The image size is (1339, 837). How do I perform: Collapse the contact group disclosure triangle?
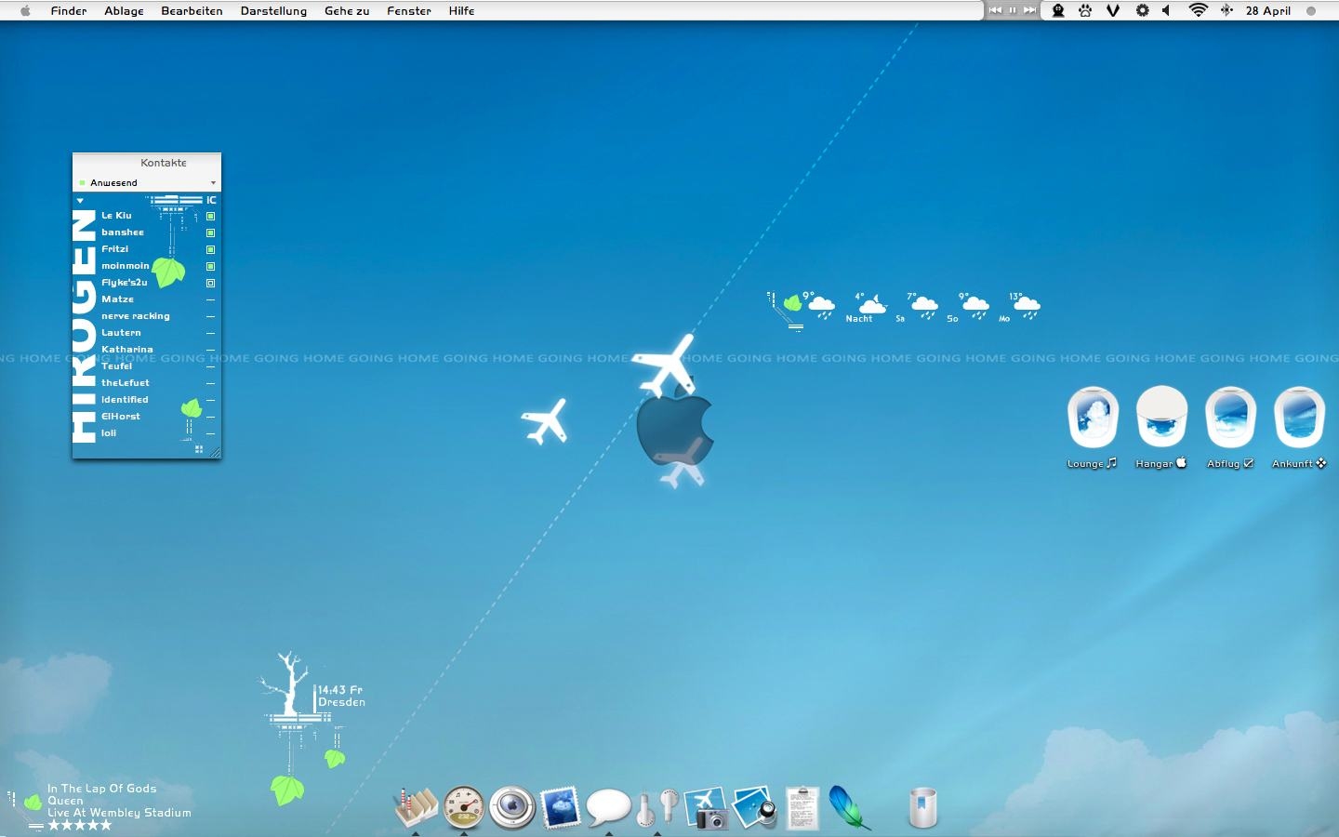80,200
